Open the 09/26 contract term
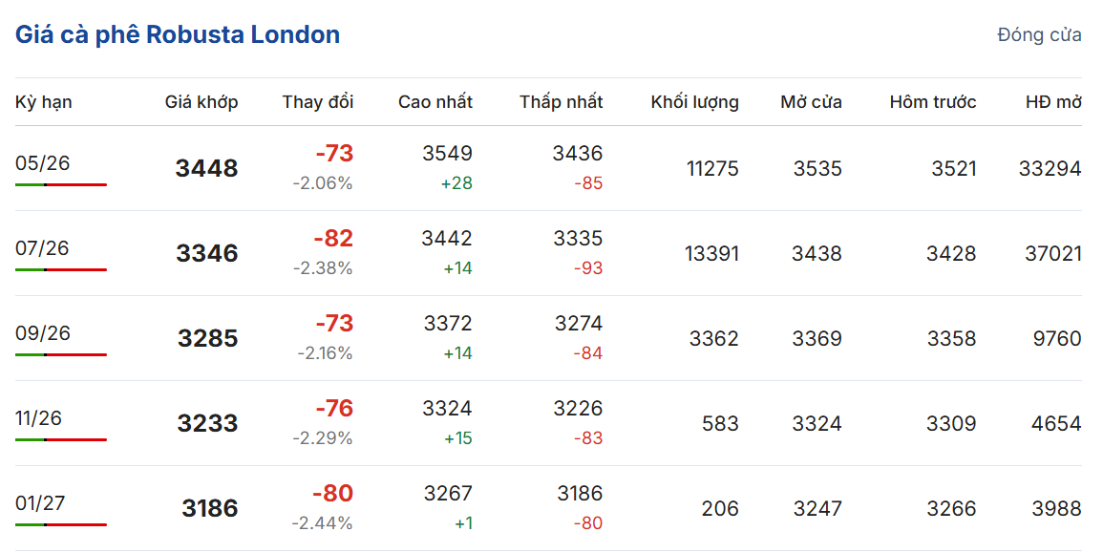The image size is (1103, 553). pyautogui.click(x=43, y=333)
